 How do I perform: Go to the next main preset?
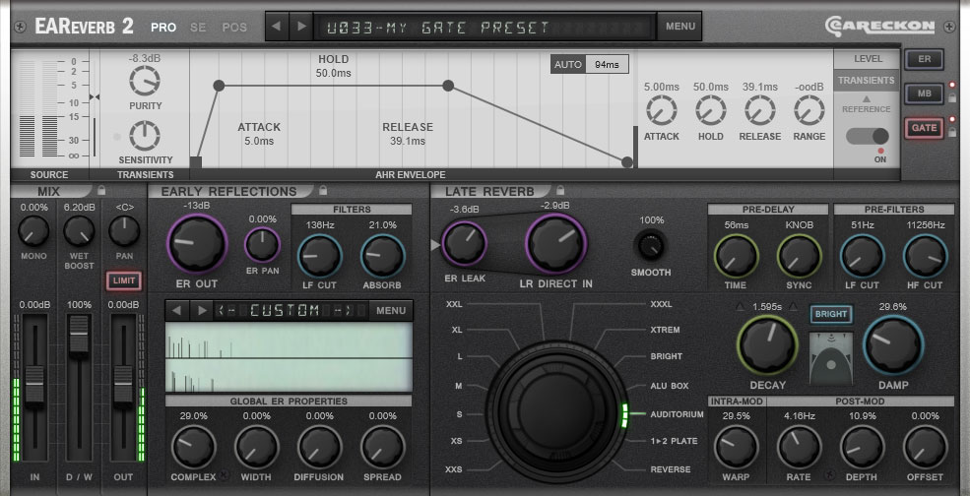click(x=301, y=27)
